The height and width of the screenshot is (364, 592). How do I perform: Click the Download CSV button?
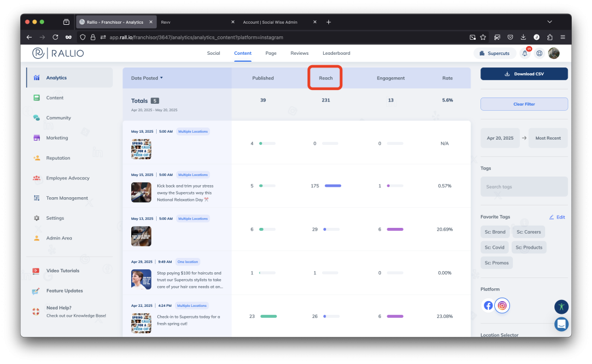[524, 74]
